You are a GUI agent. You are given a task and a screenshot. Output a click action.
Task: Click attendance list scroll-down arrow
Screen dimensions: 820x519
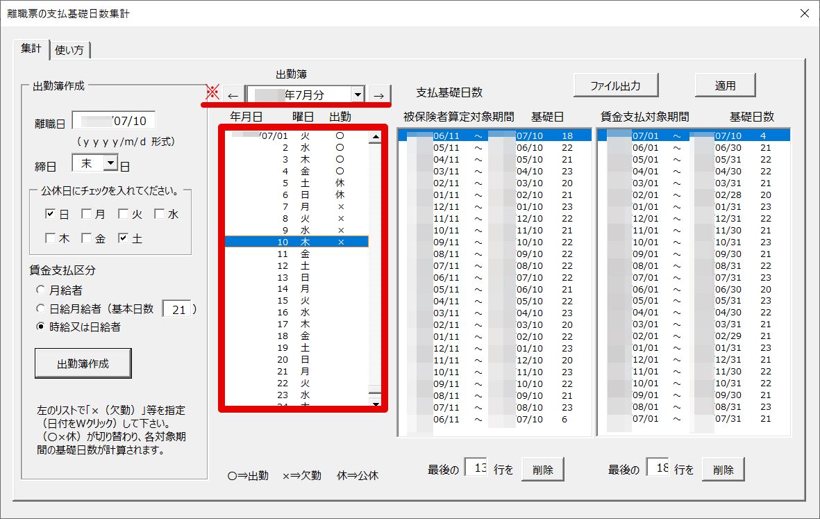click(375, 404)
